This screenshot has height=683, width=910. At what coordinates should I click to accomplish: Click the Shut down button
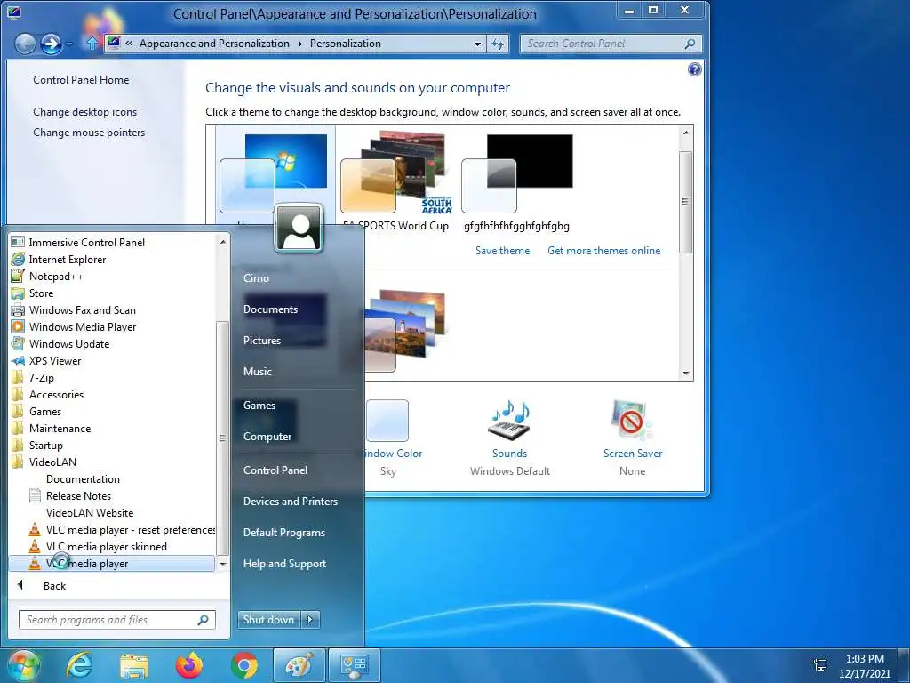pos(268,619)
